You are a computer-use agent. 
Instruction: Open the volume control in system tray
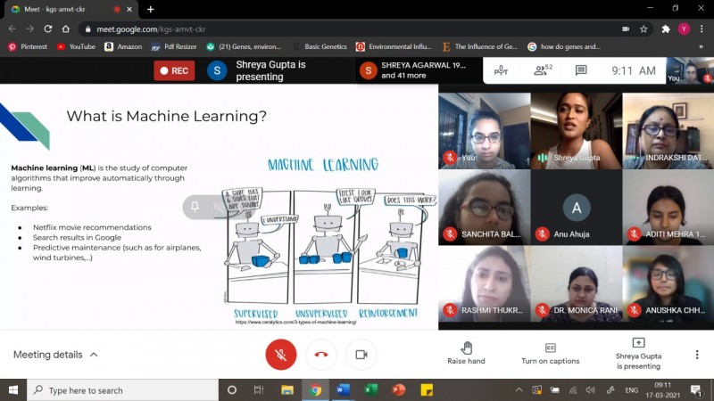[591, 390]
